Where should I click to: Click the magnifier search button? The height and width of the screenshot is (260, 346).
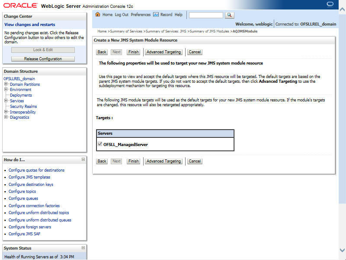[229, 15]
